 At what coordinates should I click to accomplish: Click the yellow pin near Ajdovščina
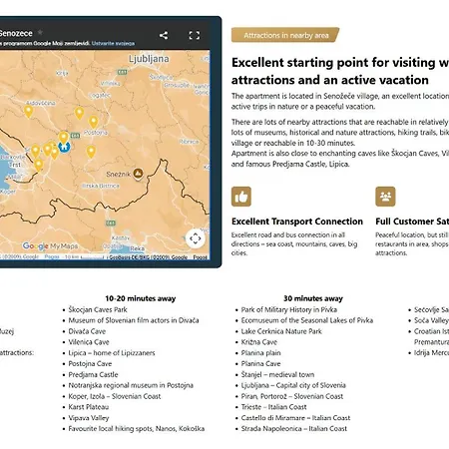tap(29, 112)
